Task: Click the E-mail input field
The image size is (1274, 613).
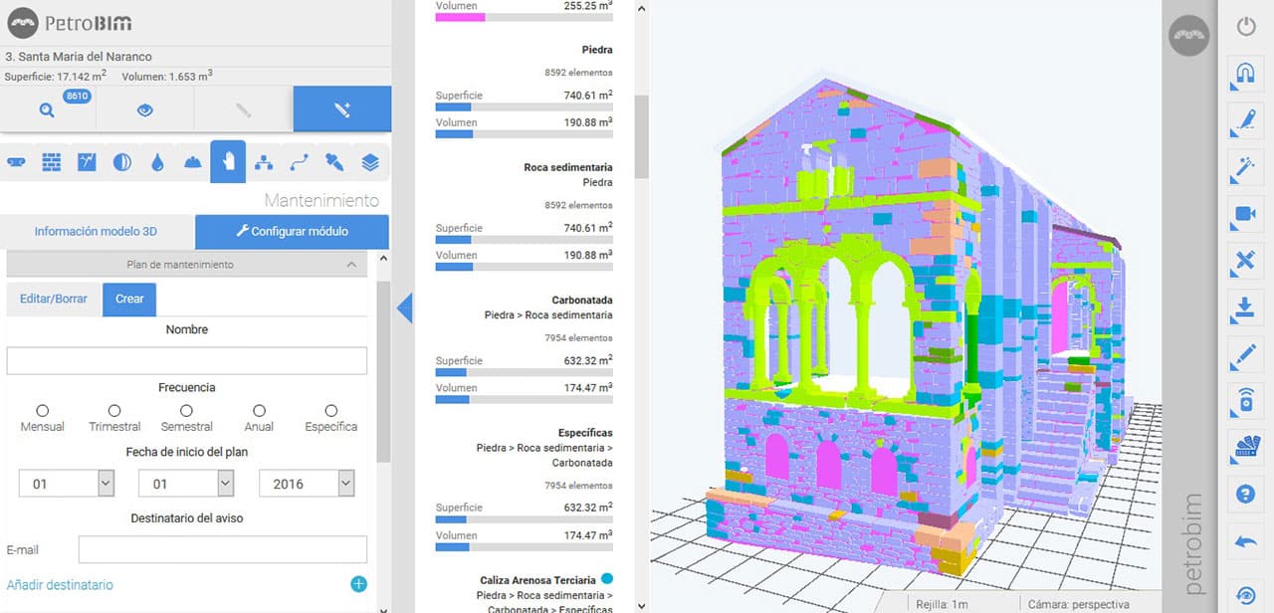Action: point(223,549)
